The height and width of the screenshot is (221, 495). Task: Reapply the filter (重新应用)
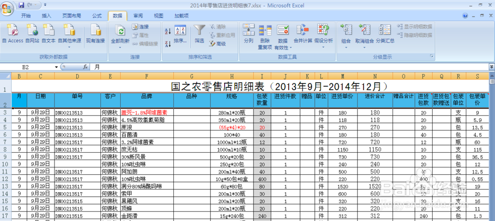coord(222,35)
